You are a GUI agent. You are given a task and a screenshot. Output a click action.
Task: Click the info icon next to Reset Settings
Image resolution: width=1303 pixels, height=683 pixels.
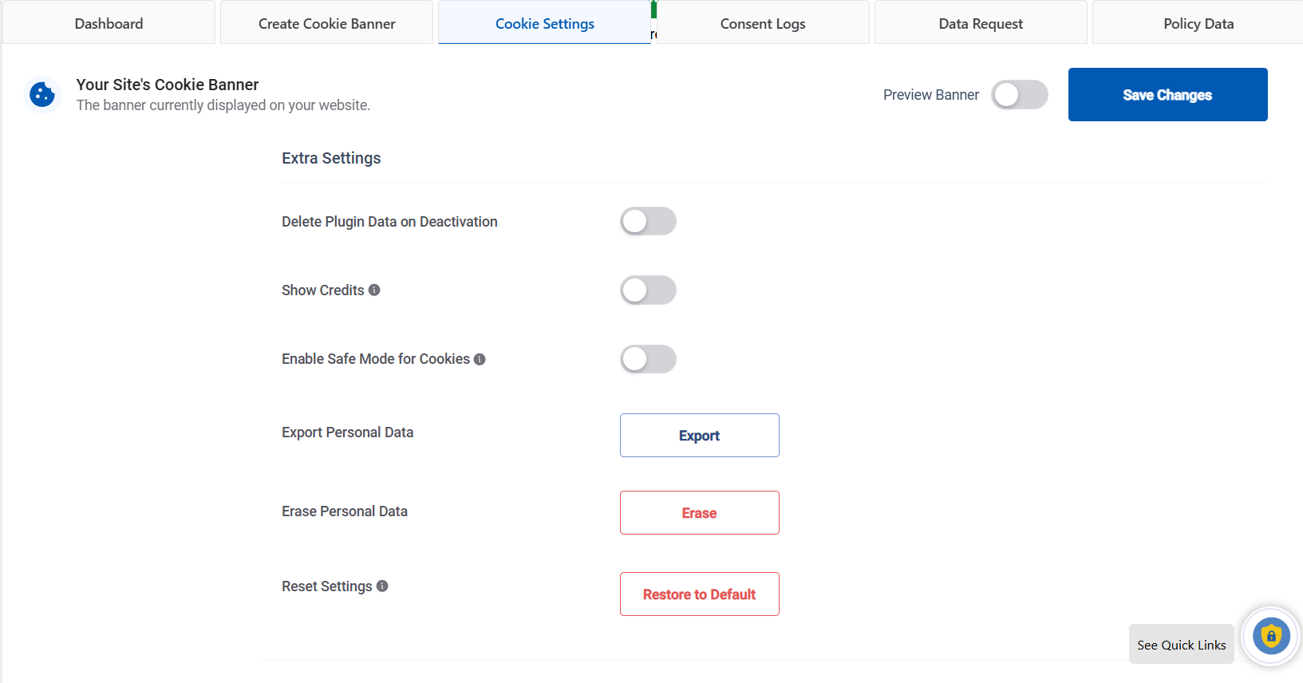click(x=382, y=586)
